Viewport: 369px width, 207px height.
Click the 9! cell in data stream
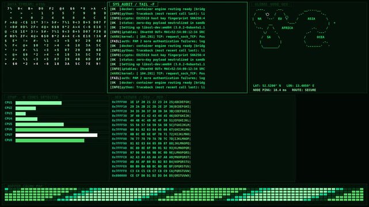click(x=98, y=64)
